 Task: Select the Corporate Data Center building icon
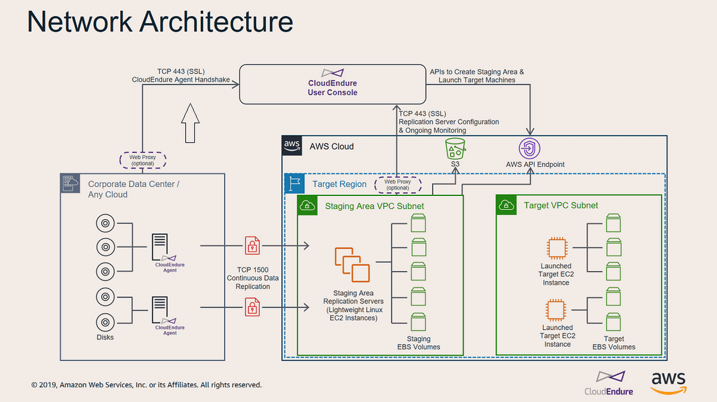70,183
